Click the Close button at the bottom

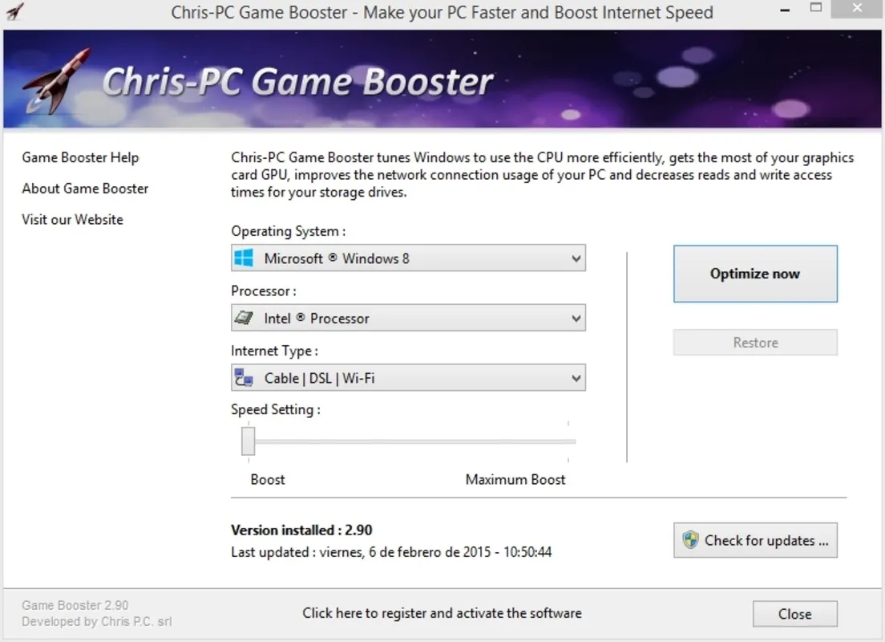click(x=794, y=614)
